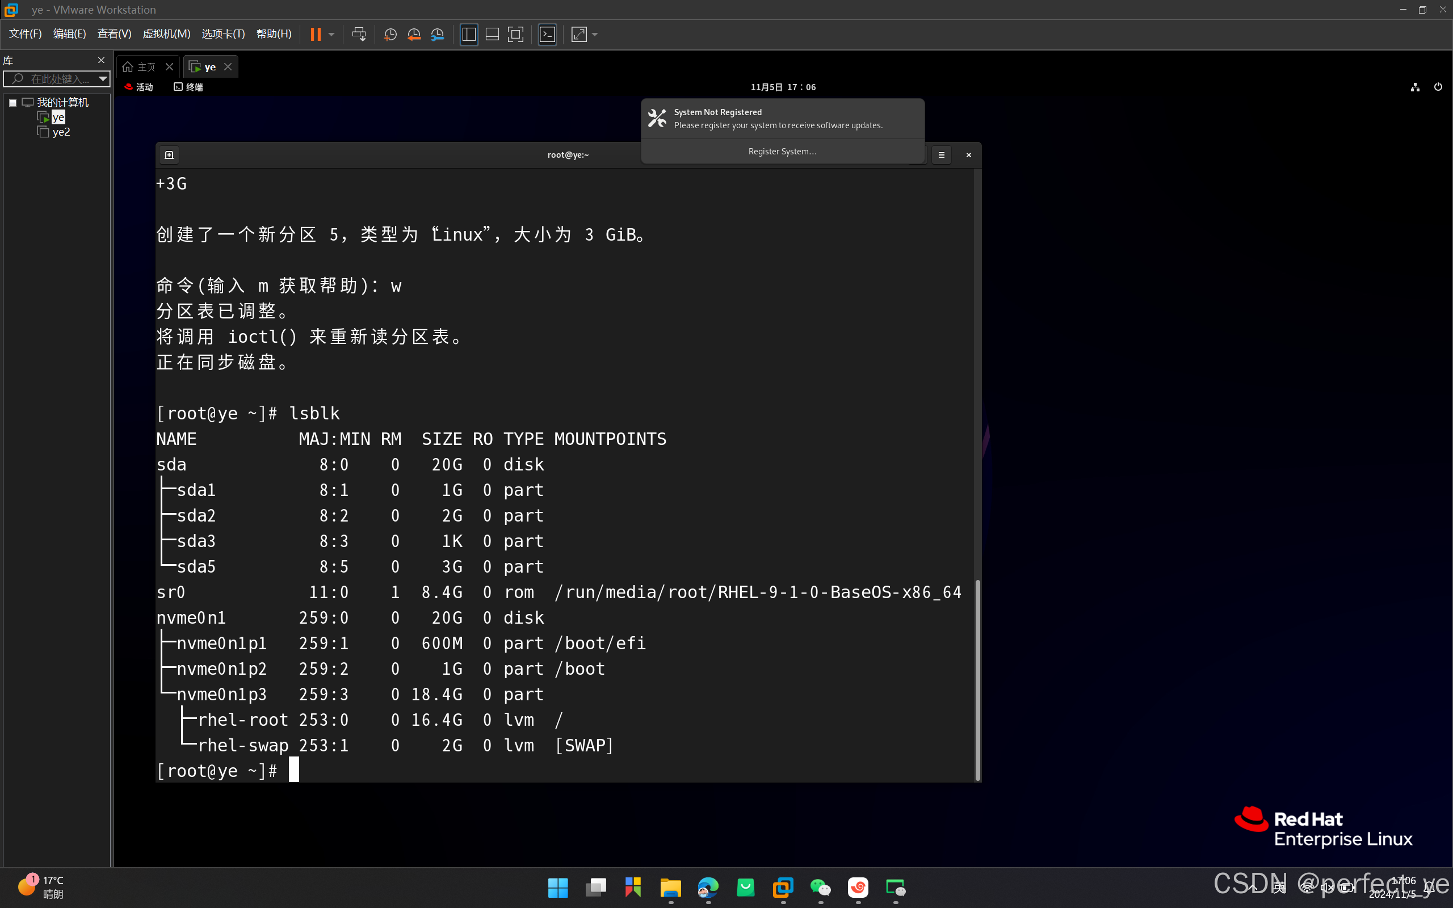Image resolution: width=1453 pixels, height=908 pixels.
Task: Open snapshot manager wrench icon
Action: coord(438,34)
